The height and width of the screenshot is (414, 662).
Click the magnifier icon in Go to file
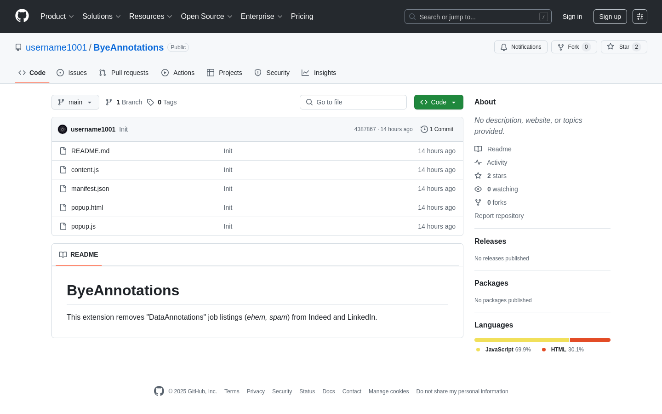coord(309,102)
